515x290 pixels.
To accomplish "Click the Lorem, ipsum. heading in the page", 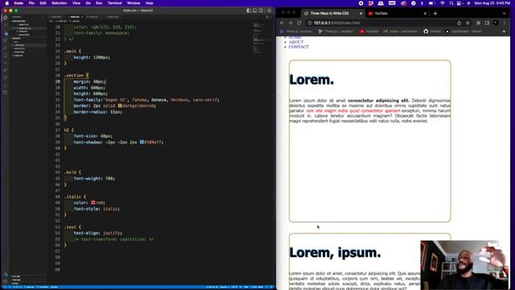I will pos(335,252).
